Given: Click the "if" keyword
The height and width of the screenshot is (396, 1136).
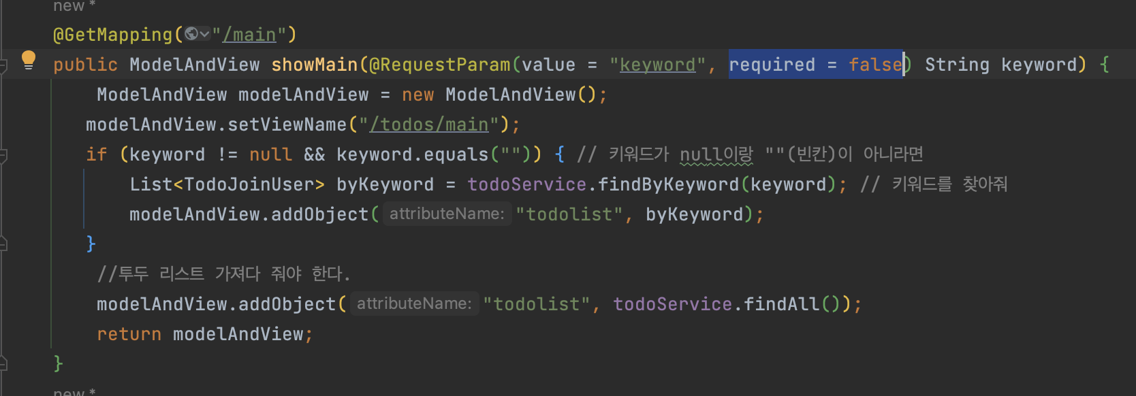Looking at the screenshot, I should tap(97, 154).
